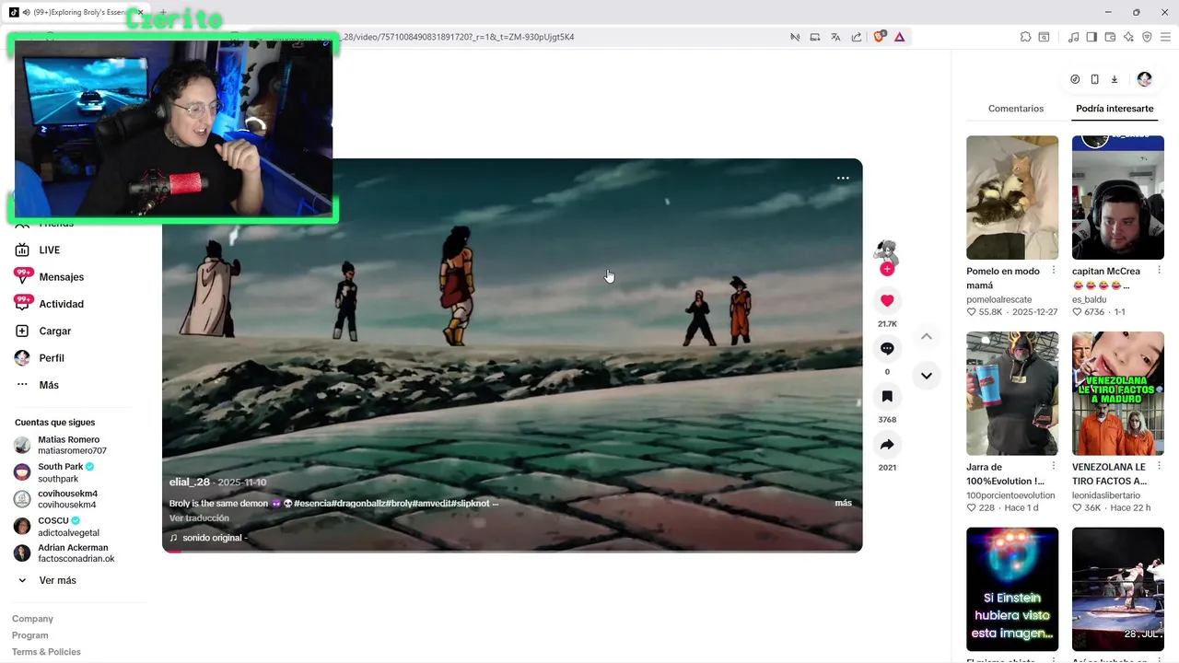This screenshot has height=663, width=1179.
Task: Expand video caption with más
Action: point(843,503)
